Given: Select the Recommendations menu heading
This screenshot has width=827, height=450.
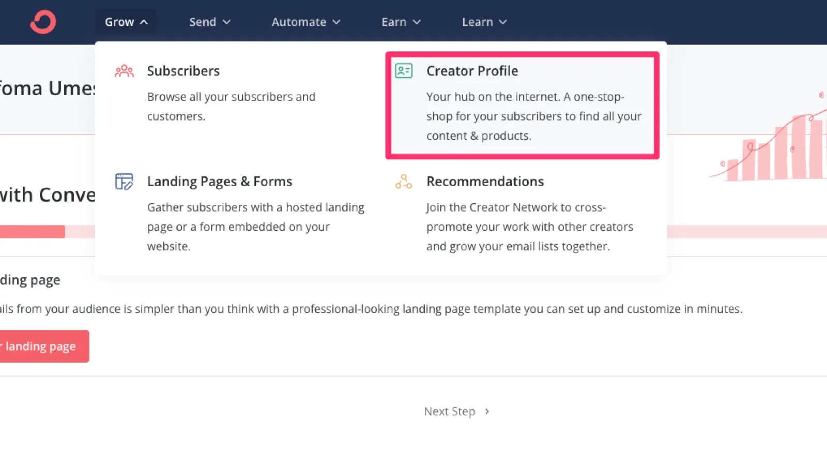Looking at the screenshot, I should click(485, 182).
